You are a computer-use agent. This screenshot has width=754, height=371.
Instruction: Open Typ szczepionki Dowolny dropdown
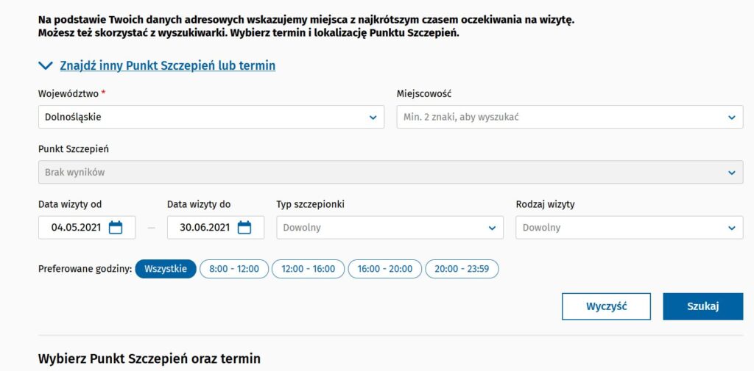click(x=390, y=228)
